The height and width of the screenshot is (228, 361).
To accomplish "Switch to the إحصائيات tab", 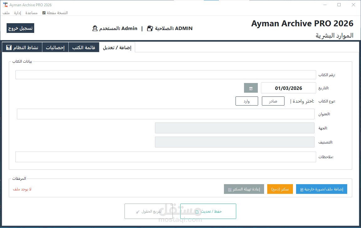I will tap(55, 47).
